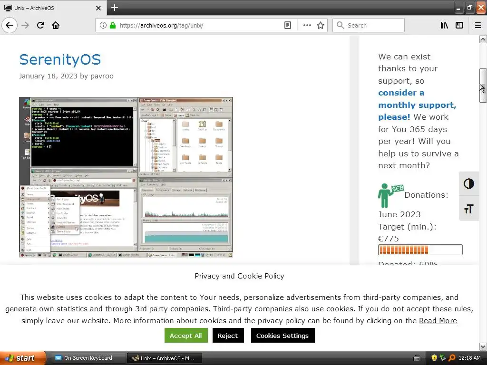Screen dimensions: 487x365
Task: Click the donations progress bar
Action: [420, 250]
